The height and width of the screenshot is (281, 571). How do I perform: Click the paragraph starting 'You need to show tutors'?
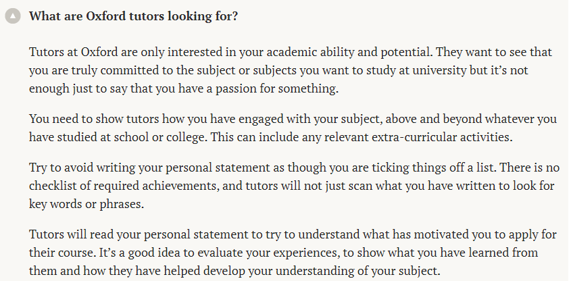[x=293, y=128]
